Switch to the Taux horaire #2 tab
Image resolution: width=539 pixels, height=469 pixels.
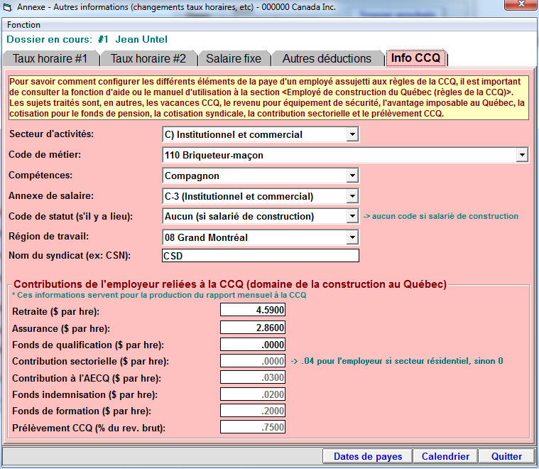(148, 58)
